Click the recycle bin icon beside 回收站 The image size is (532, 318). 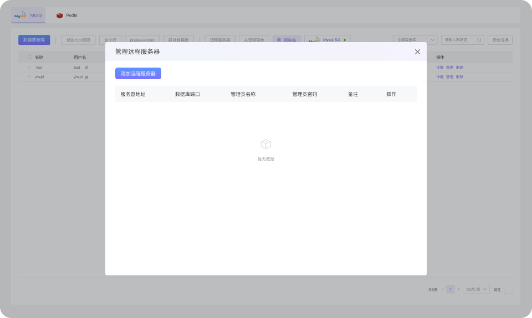(279, 40)
